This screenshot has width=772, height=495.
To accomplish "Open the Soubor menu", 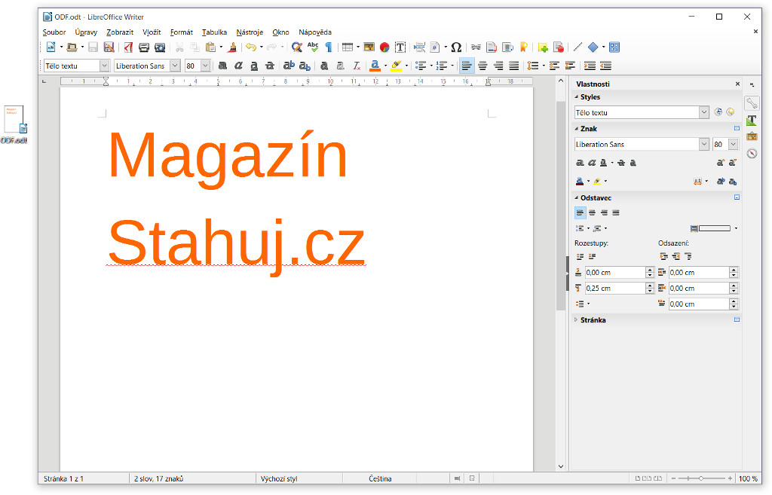I will pos(54,32).
